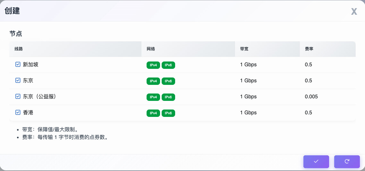Click the 线路 column header
The image size is (365, 171).
coord(75,49)
